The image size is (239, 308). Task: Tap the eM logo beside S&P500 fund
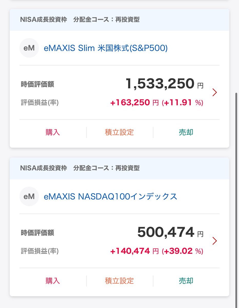[x=29, y=48]
